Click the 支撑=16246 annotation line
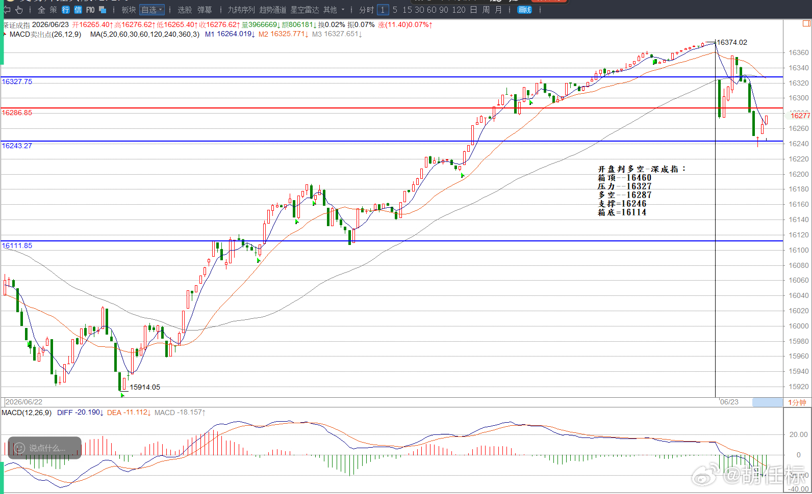 pyautogui.click(x=622, y=204)
